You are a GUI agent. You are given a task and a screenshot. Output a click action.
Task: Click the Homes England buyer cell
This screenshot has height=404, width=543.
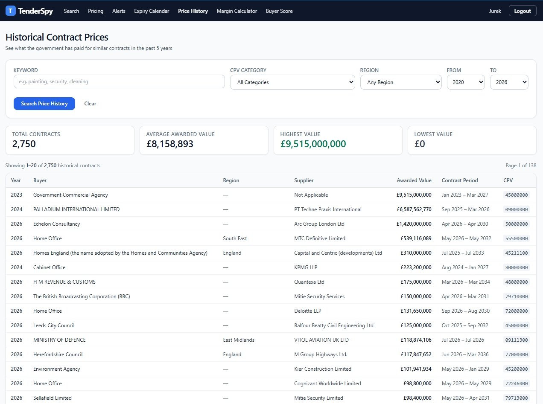tap(120, 253)
